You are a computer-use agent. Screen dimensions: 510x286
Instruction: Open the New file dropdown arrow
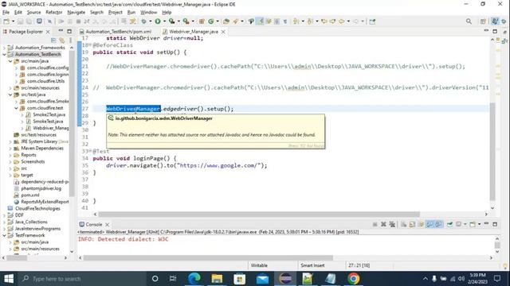(x=13, y=21)
